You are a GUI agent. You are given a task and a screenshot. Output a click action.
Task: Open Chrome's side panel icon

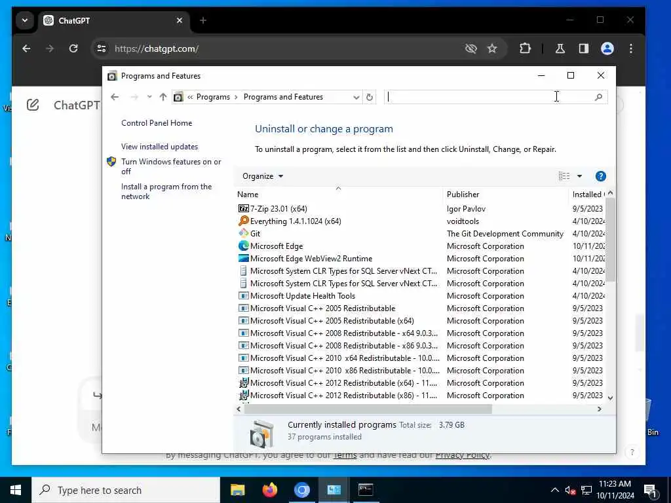pos(583,48)
